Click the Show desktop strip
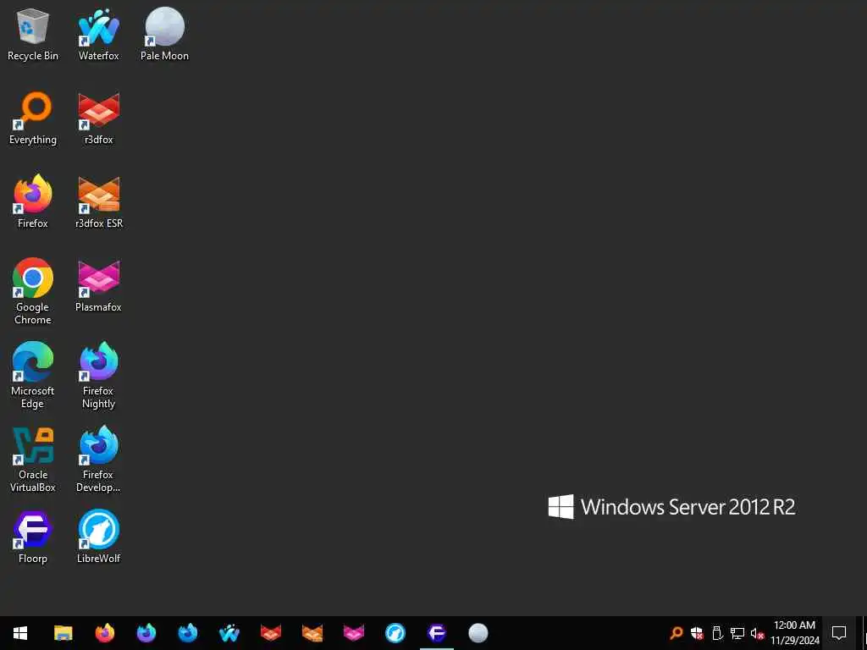This screenshot has width=867, height=650. coord(863,633)
